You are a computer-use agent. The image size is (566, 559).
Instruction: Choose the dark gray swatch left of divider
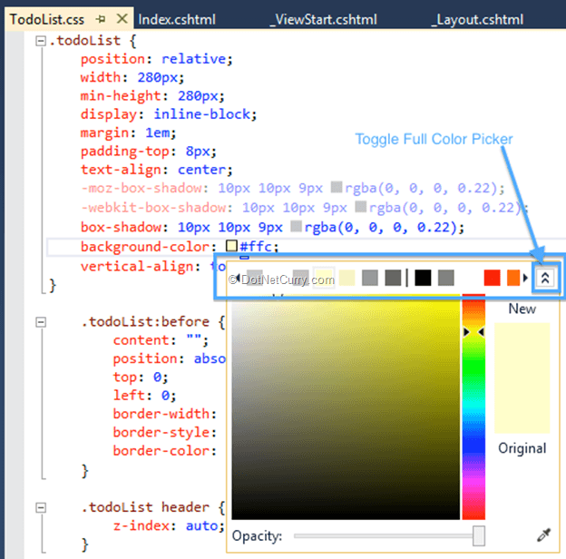pos(393,278)
